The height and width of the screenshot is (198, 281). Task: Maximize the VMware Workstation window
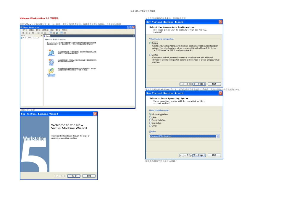pos(131,27)
